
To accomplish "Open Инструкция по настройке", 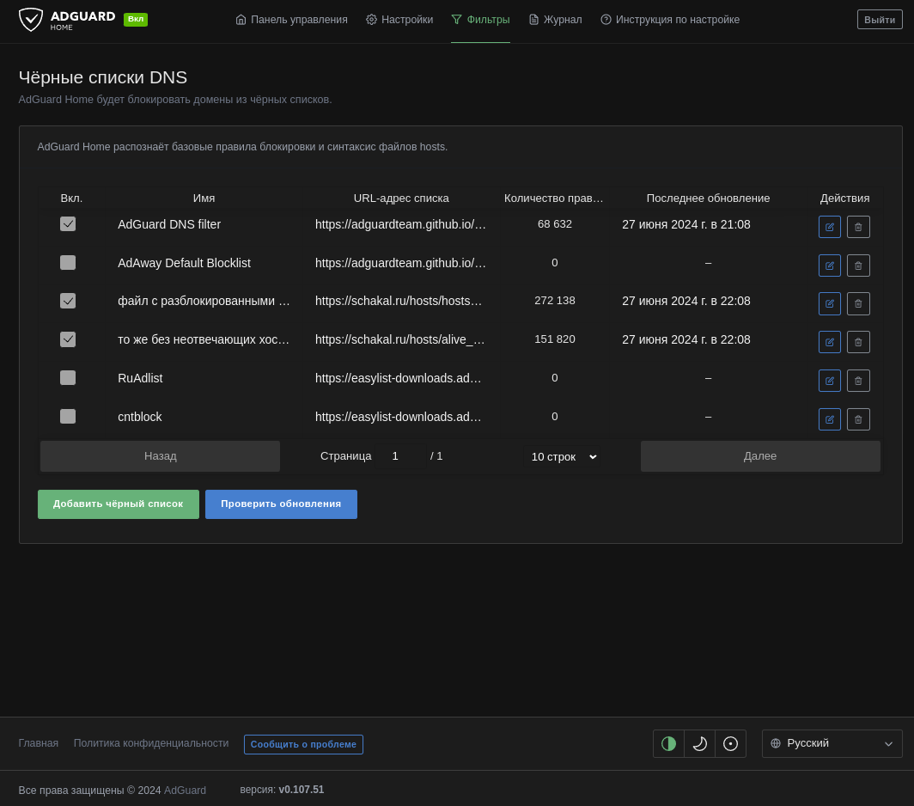I will [x=670, y=20].
